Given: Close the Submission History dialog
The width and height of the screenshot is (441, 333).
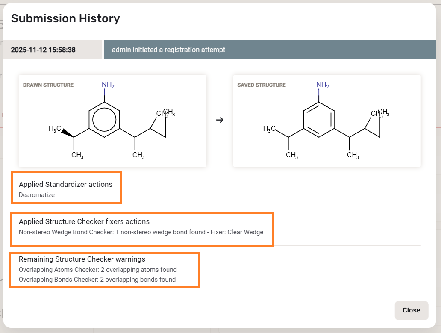Looking at the screenshot, I should click(411, 310).
